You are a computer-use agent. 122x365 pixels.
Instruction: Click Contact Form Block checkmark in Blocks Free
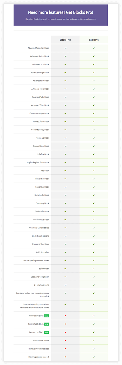click(x=65, y=121)
